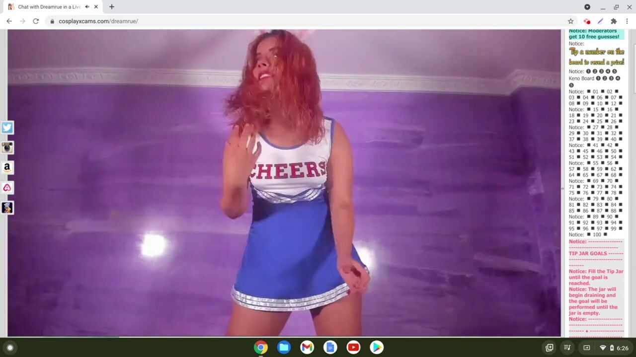Open the Files app from the shelf
636x357 pixels.
point(284,347)
